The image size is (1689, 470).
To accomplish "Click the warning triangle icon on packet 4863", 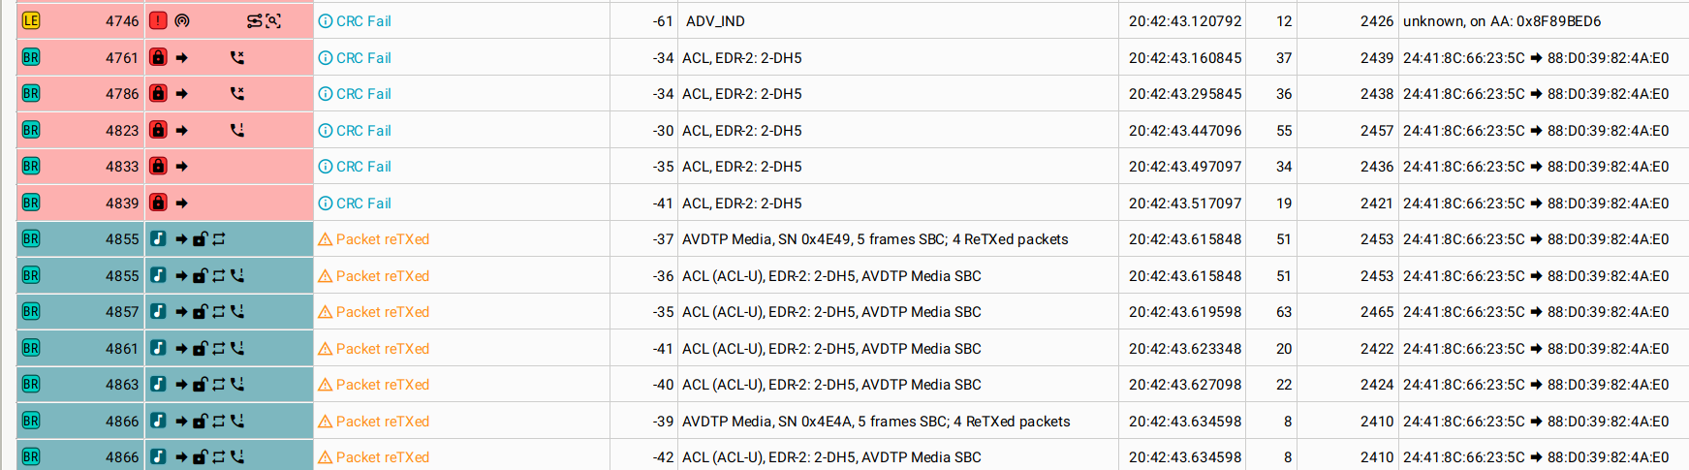I will tap(326, 385).
